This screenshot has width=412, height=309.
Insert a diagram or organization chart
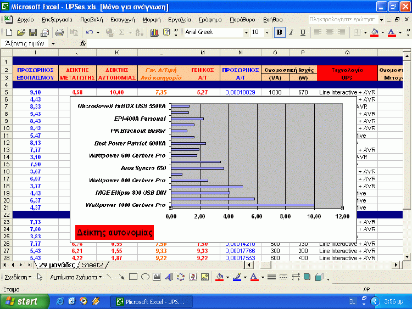point(181,277)
